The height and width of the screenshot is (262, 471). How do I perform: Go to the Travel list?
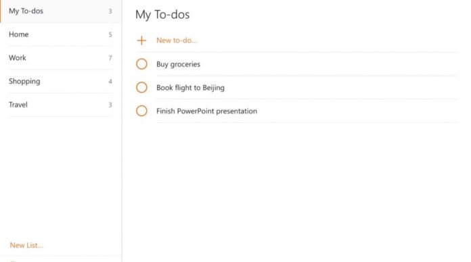coord(61,105)
